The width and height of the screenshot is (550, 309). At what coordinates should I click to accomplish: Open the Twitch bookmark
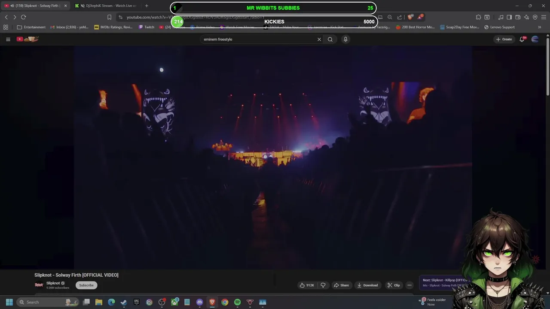coord(147,27)
